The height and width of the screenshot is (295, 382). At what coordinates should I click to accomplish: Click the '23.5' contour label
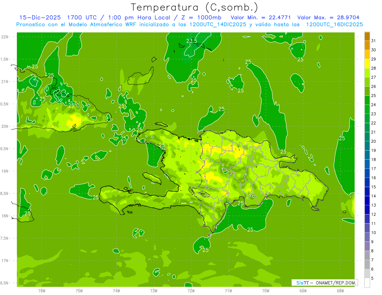coord(192,41)
